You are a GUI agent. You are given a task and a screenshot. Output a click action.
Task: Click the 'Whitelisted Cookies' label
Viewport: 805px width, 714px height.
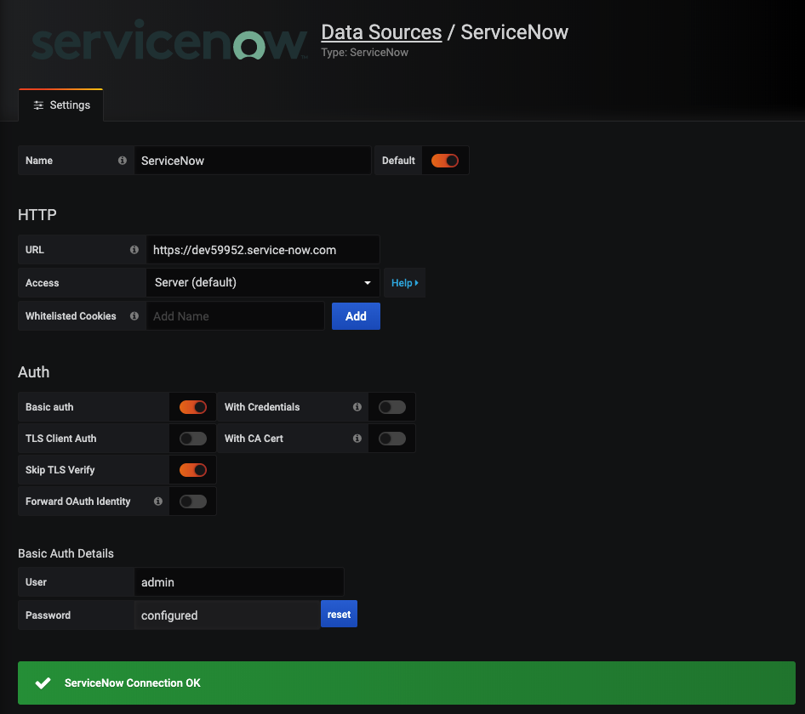(71, 316)
